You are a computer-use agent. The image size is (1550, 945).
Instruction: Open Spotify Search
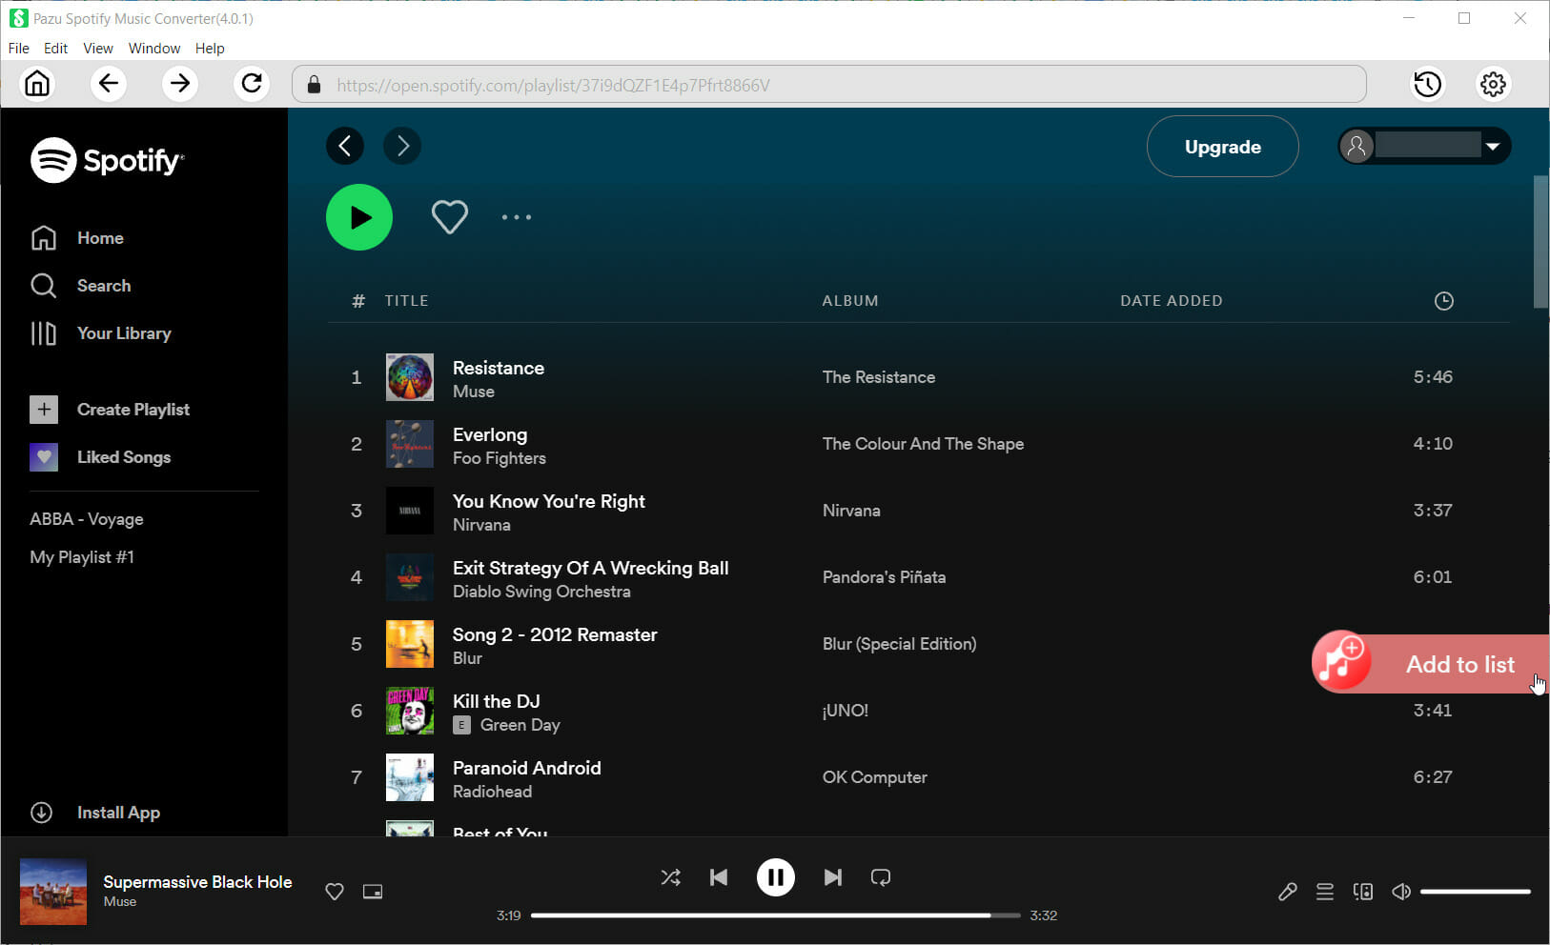pos(81,286)
